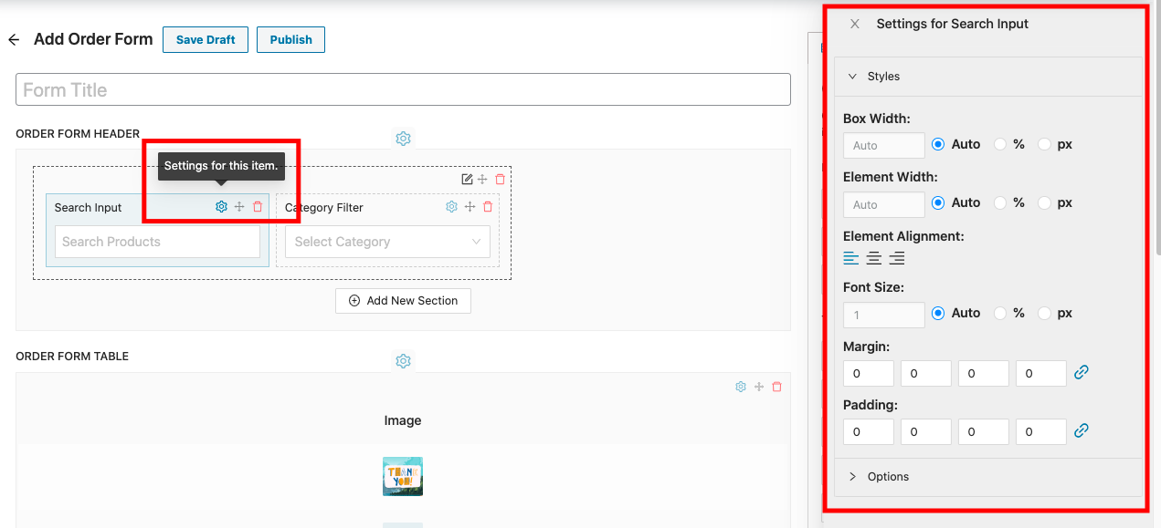The width and height of the screenshot is (1161, 528).
Task: Select % radio for Element Width
Action: [x=1000, y=202]
